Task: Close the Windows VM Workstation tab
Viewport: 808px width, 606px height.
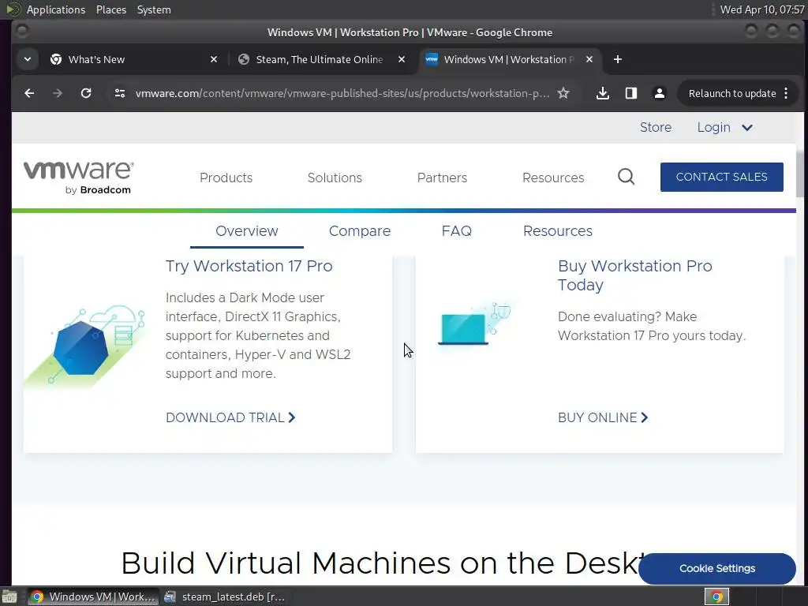Action: click(589, 59)
